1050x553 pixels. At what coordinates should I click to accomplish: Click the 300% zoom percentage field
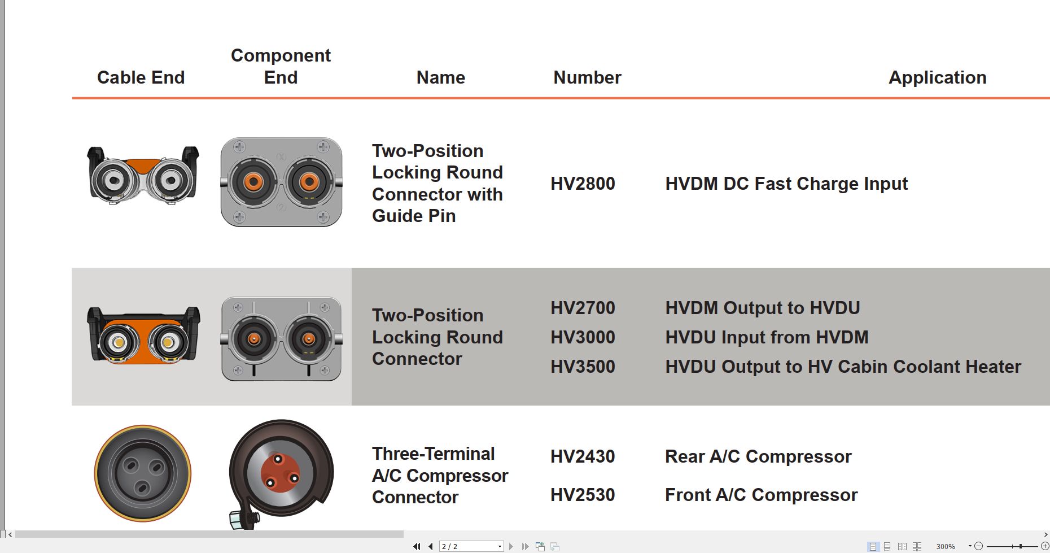tap(946, 546)
